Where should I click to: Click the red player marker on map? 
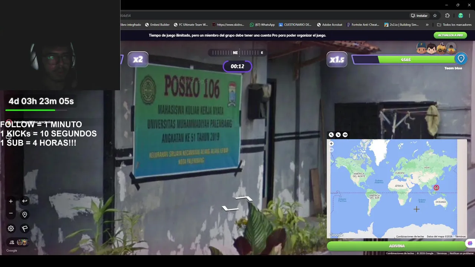436,188
